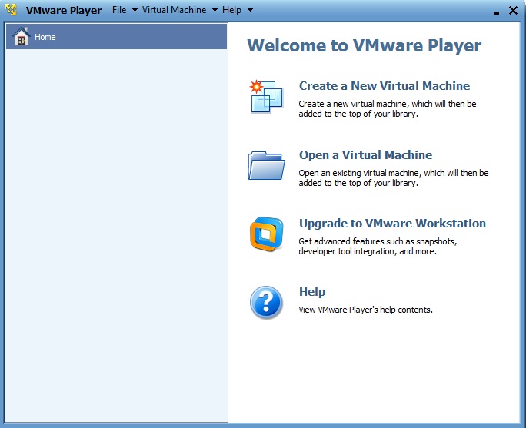Select the Home label in the library list
Screen dimensions: 526x428
click(x=45, y=37)
